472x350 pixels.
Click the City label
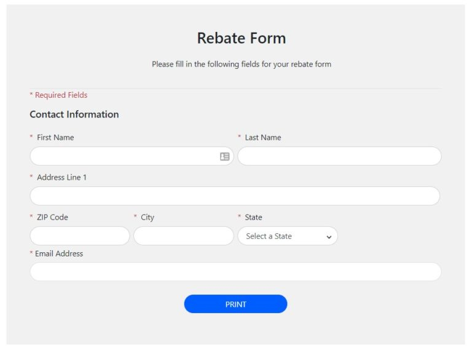pos(147,218)
